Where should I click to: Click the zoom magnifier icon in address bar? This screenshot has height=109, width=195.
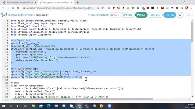(x=98, y=8)
